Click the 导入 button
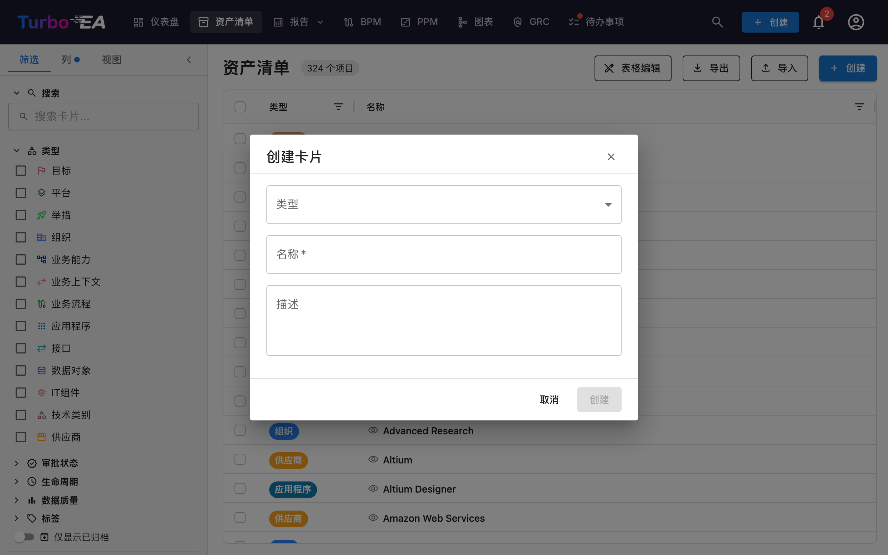The height and width of the screenshot is (555, 888). pyautogui.click(x=779, y=68)
